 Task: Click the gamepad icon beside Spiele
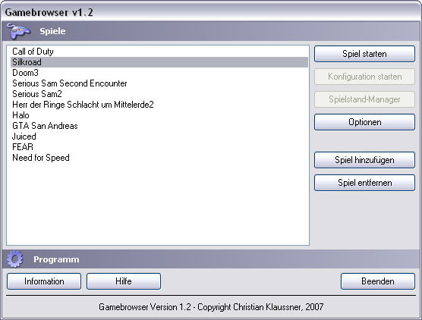18,31
